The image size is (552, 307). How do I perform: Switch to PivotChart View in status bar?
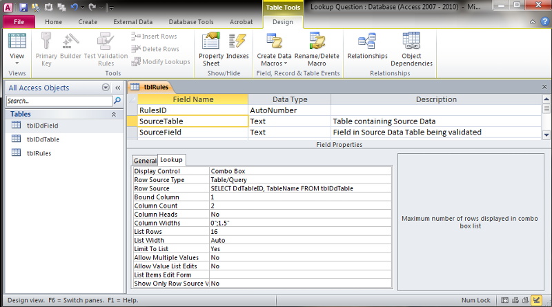(526, 300)
